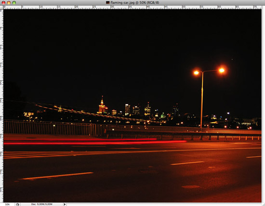265x206 pixels.
Task: Click the 50% zoom level field
Action: coord(7,204)
